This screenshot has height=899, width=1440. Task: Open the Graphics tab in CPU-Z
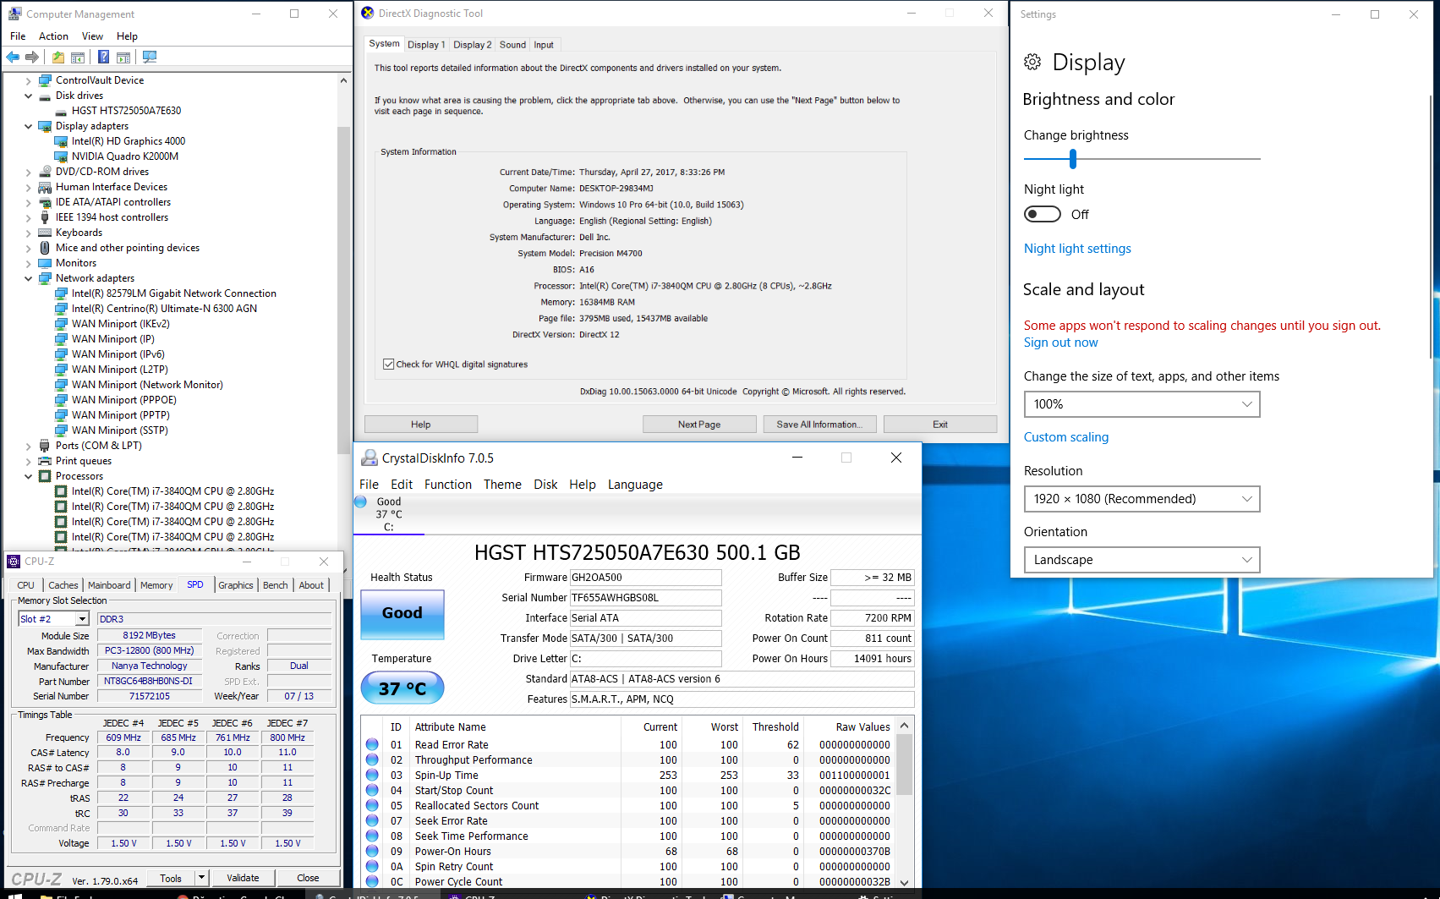pos(235,585)
